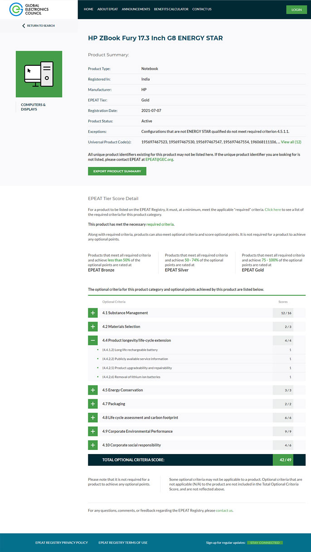The height and width of the screenshot is (552, 311).
Task: Click the EPEAT Tier Score Detail heading
Action: click(113, 199)
